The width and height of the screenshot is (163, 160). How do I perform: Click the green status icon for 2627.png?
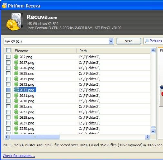pyautogui.click(x=16, y=112)
